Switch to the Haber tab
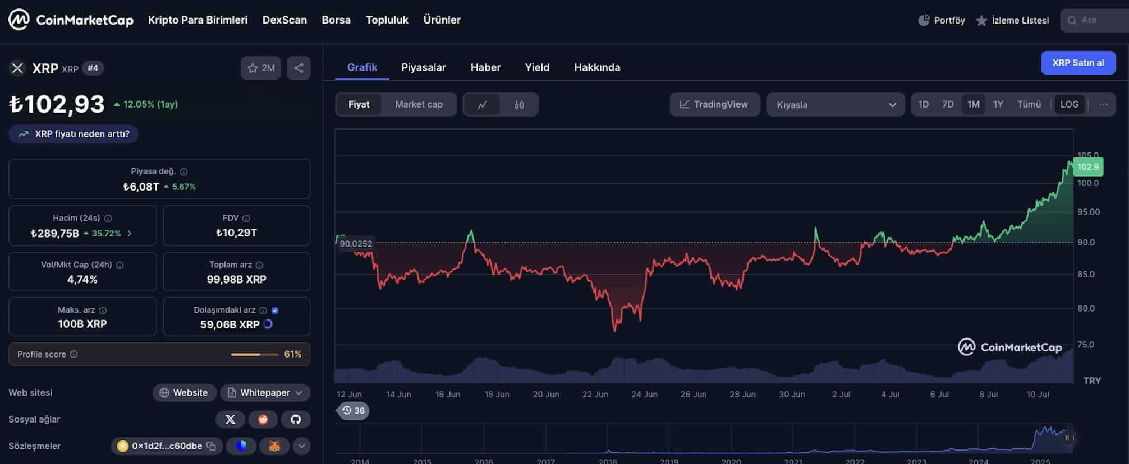 pos(485,67)
